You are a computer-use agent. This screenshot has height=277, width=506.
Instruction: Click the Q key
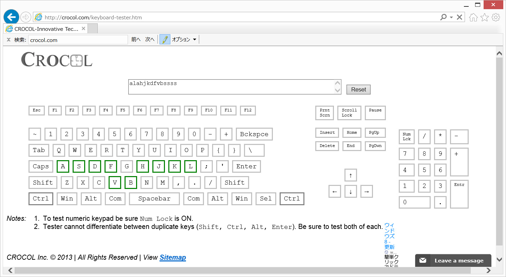tap(59, 150)
